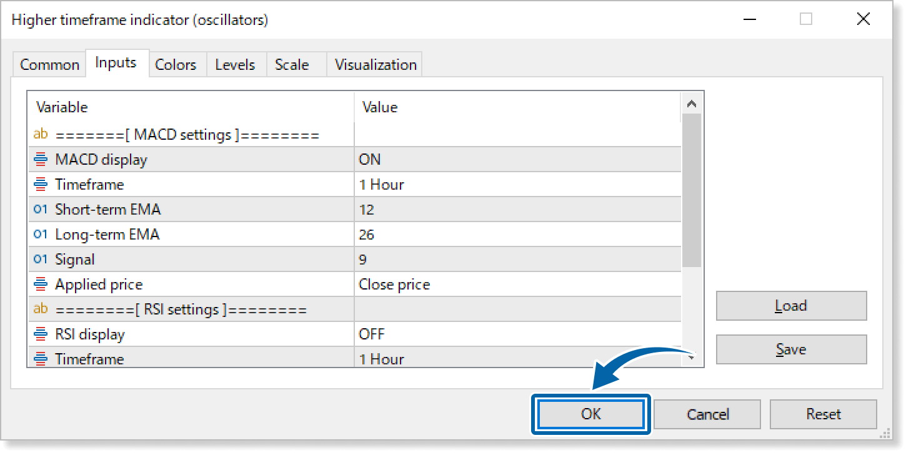
Task: Click the enum icon beside MACD display
Action: [x=41, y=160]
